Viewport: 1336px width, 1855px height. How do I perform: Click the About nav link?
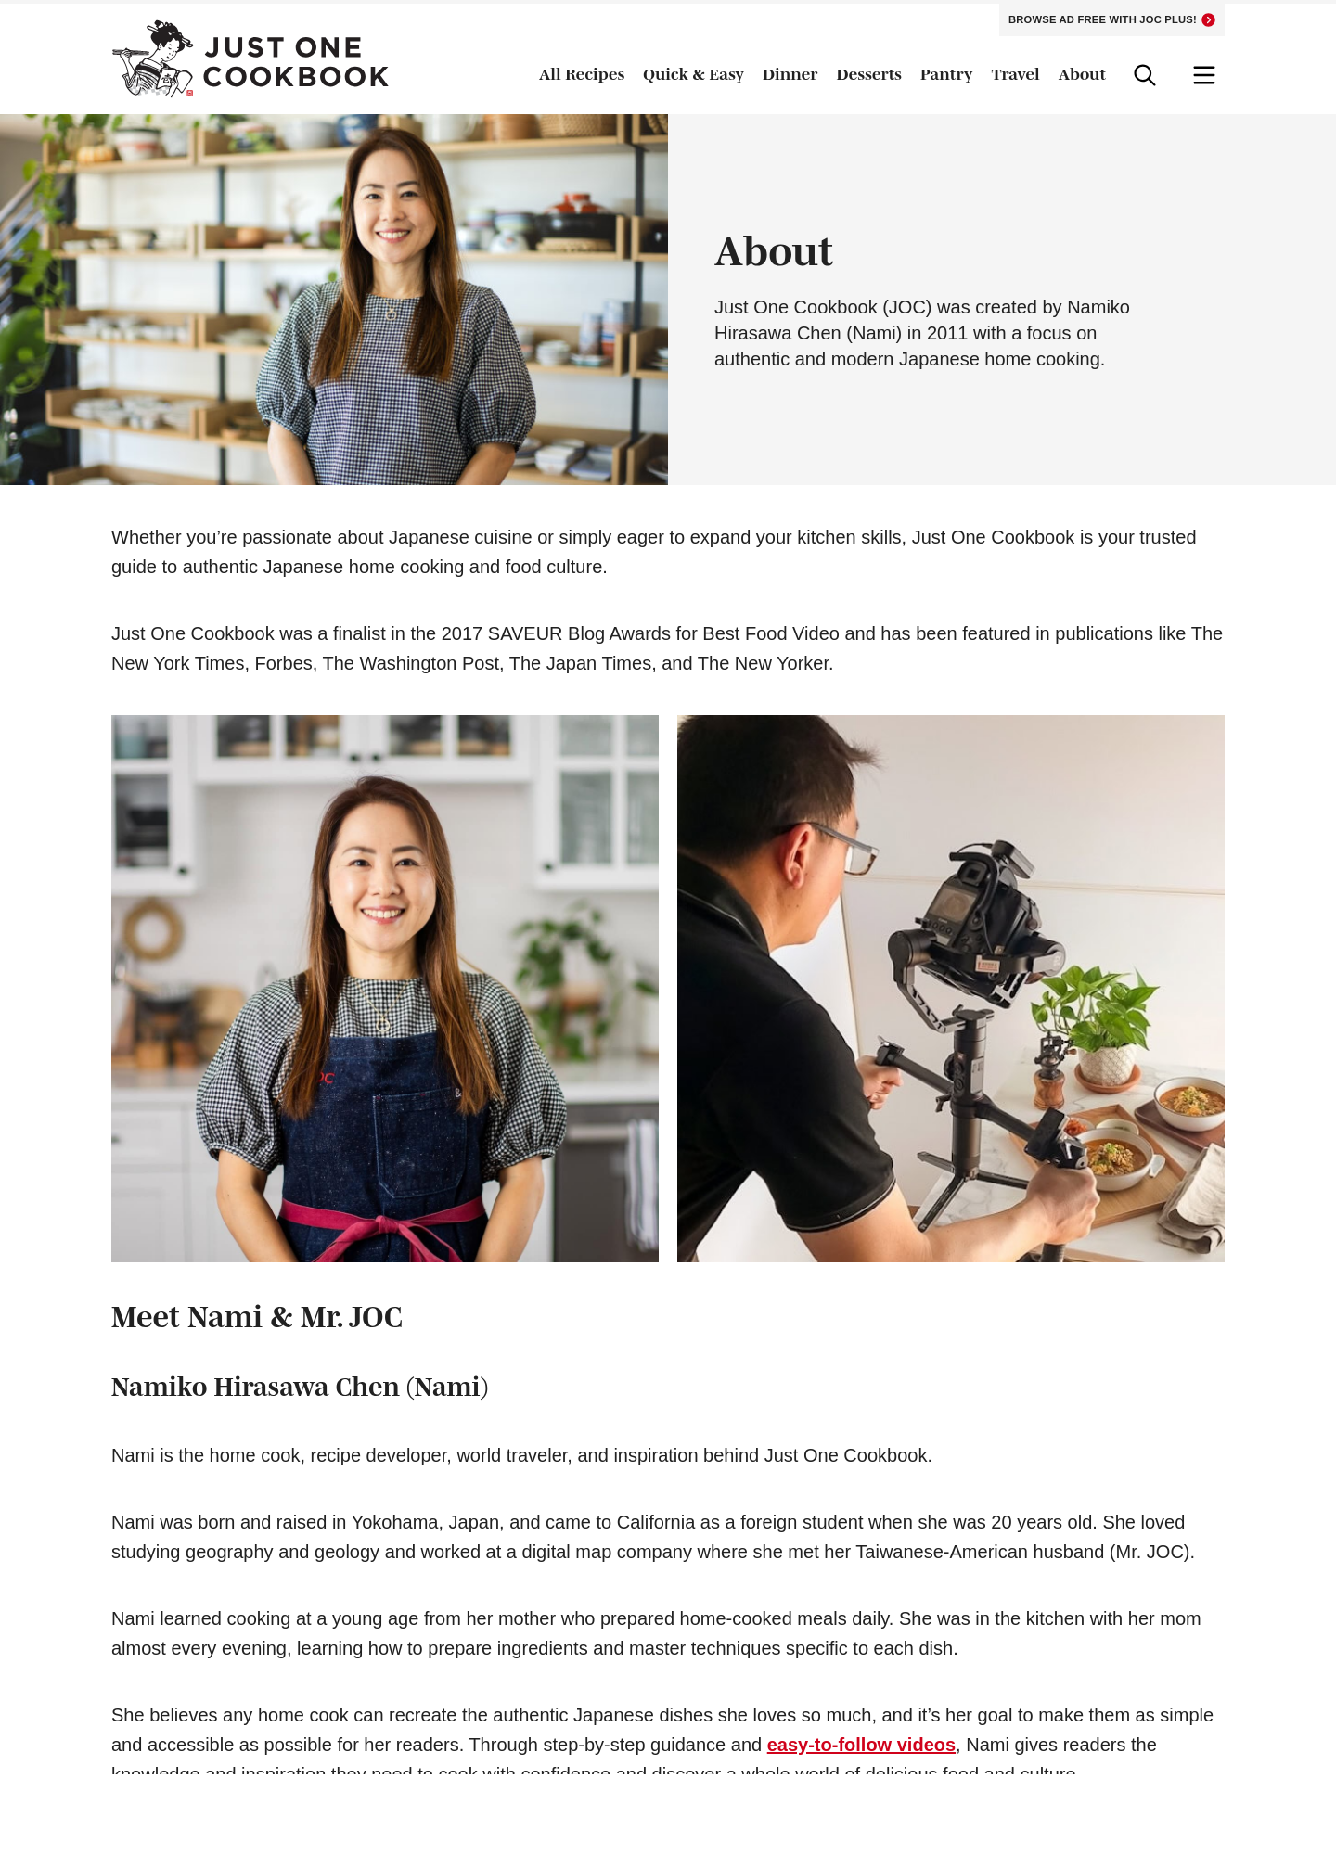[1082, 74]
